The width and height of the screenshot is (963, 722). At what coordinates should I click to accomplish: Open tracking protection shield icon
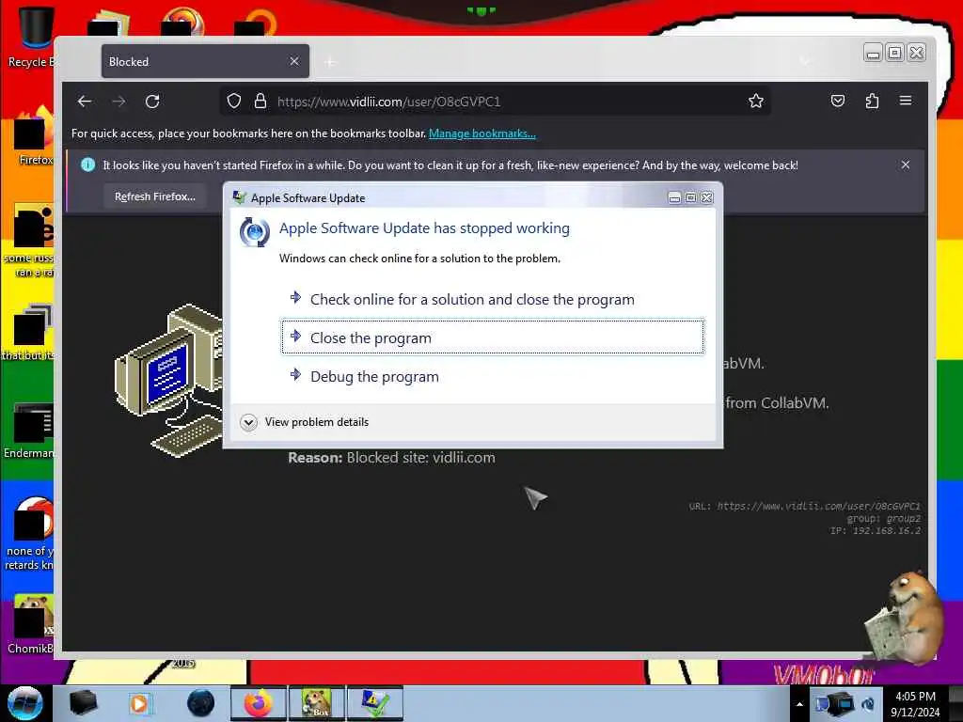tap(234, 102)
